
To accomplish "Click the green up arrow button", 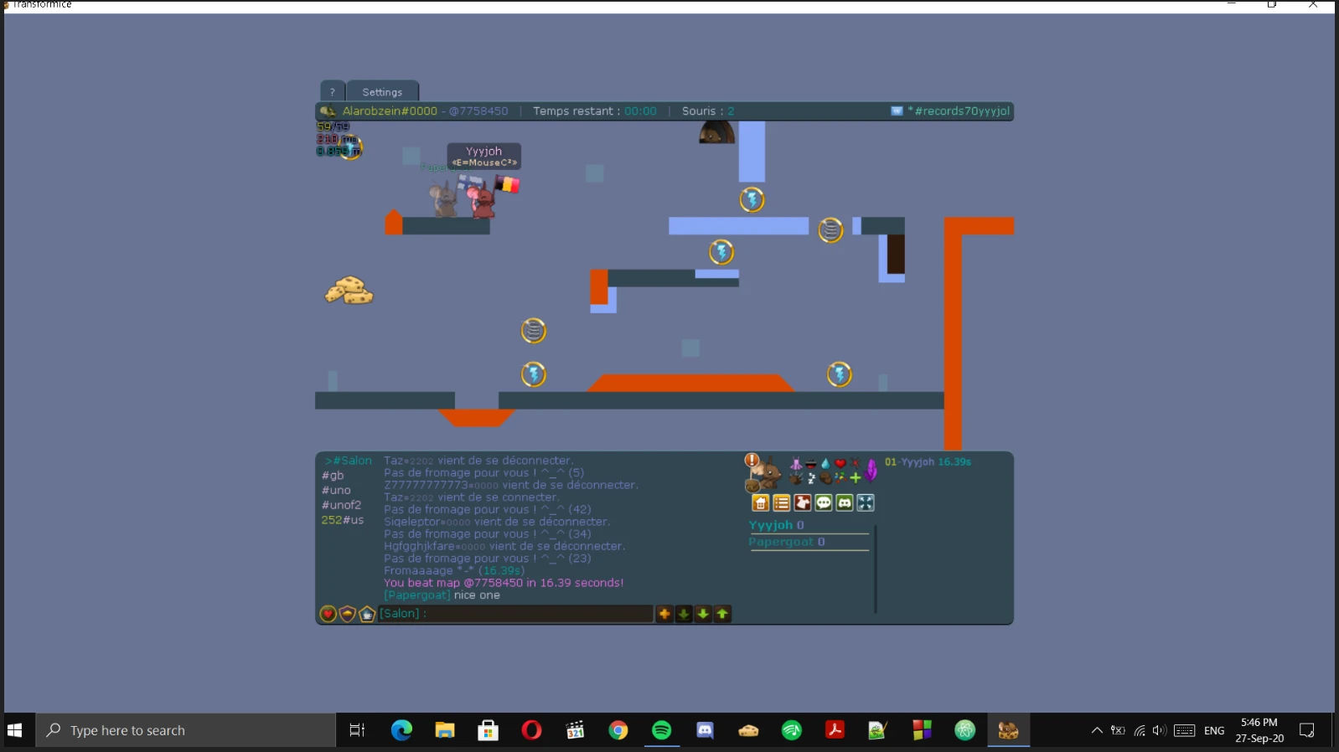I will 722,614.
